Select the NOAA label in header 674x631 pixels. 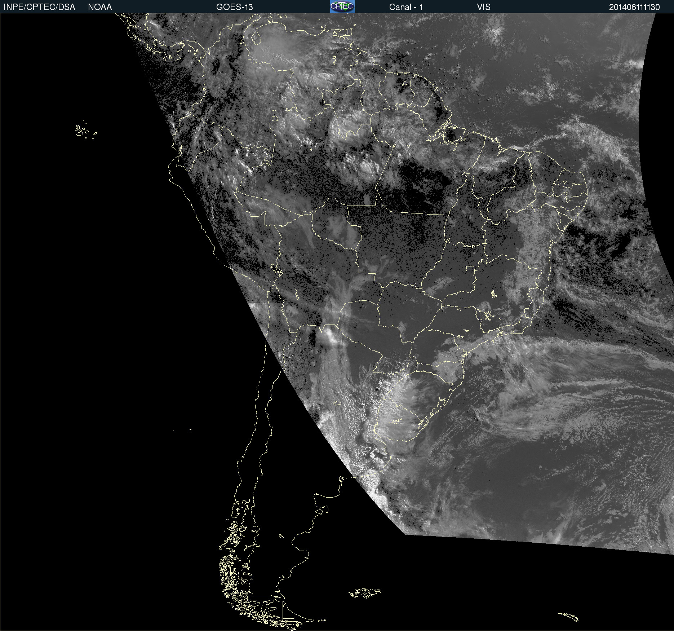(x=100, y=7)
